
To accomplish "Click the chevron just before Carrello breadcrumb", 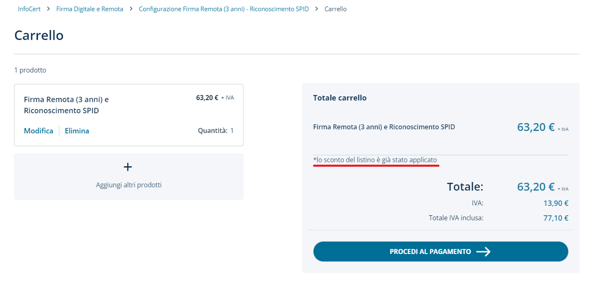I will pos(317,9).
